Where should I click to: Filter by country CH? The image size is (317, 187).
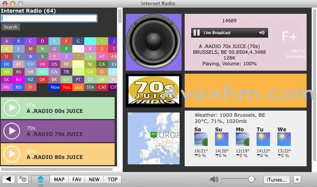coord(30,64)
